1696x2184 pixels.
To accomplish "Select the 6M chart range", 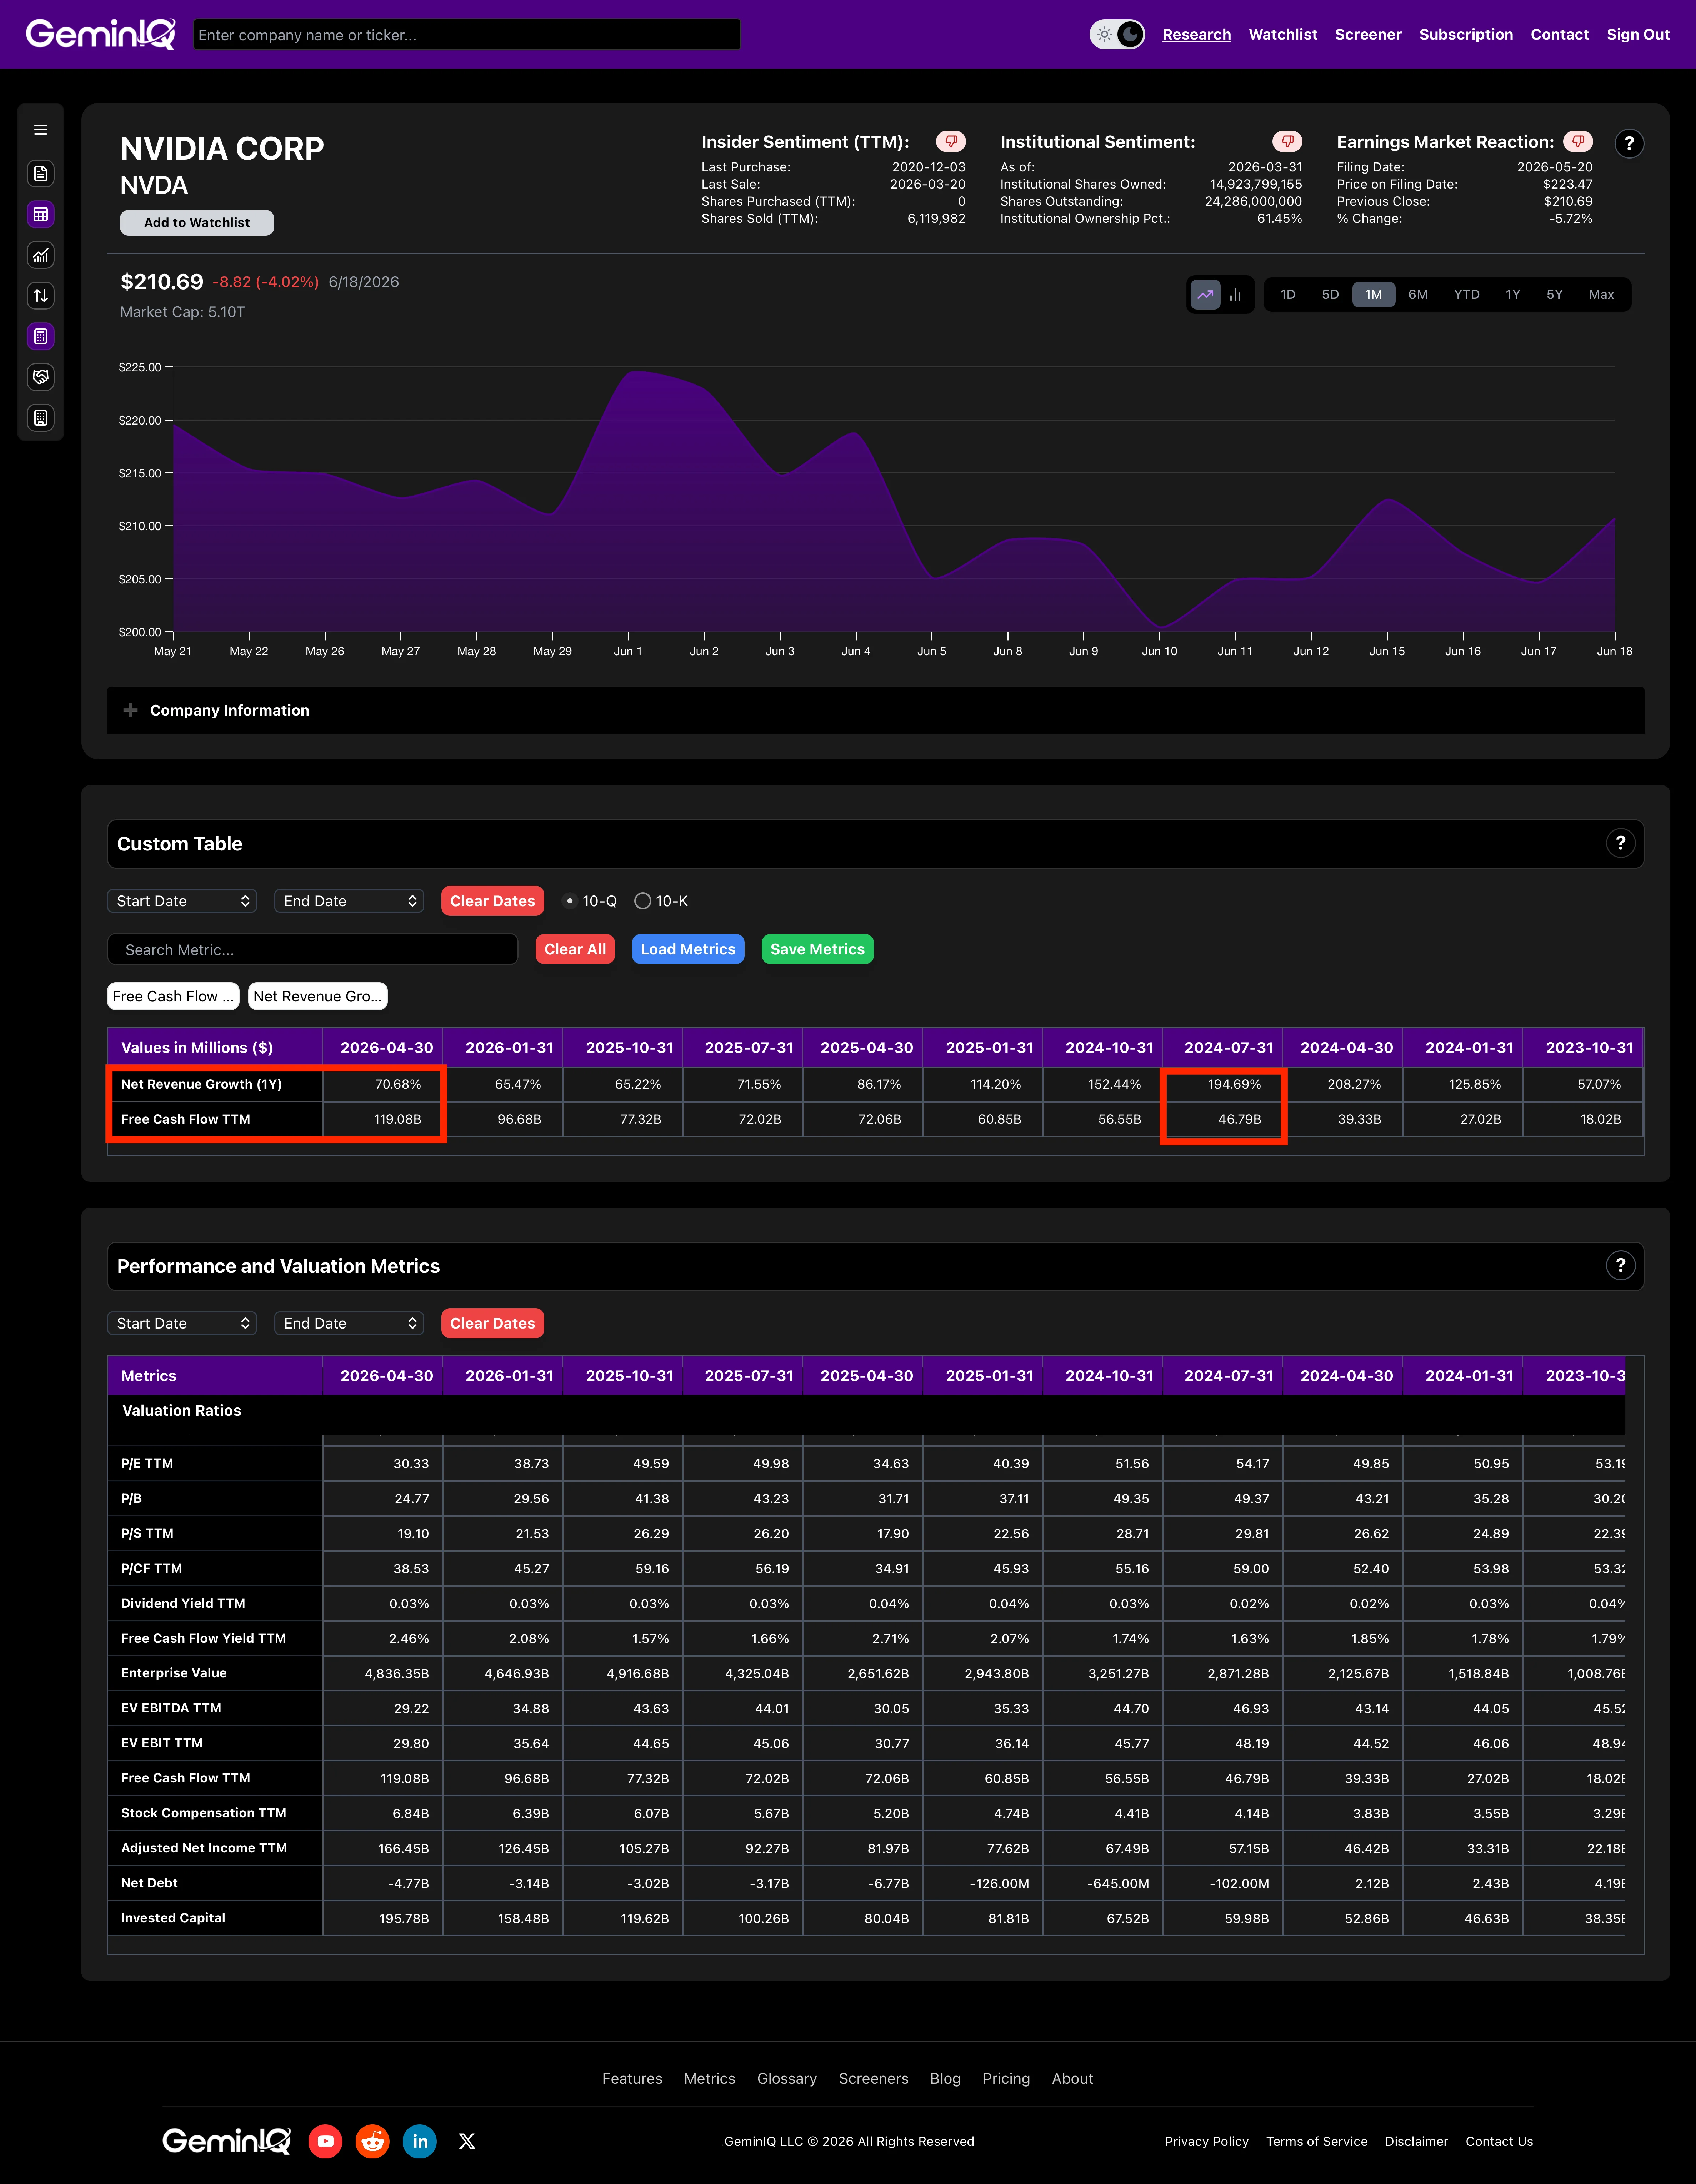I will [x=1418, y=295].
